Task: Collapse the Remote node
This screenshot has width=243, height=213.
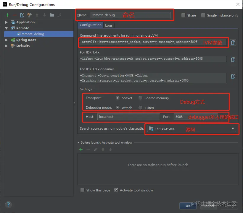Action: tap(6, 28)
